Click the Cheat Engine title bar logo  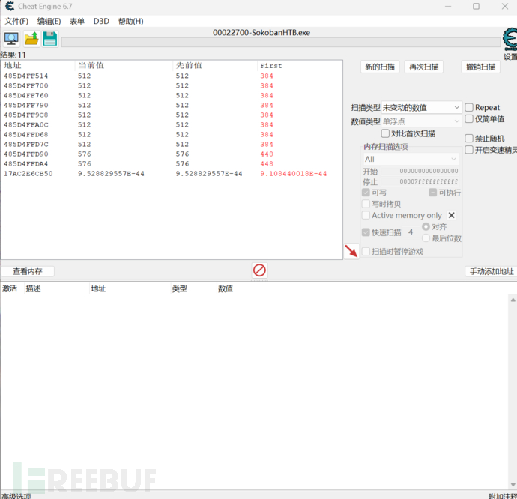pos(10,6)
